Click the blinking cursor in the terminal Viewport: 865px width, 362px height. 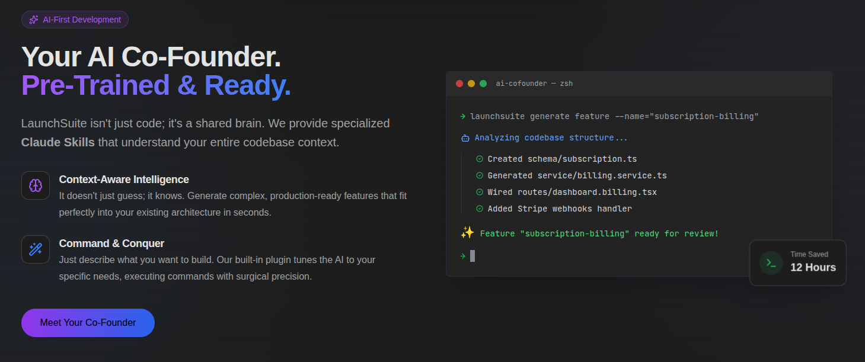[473, 256]
